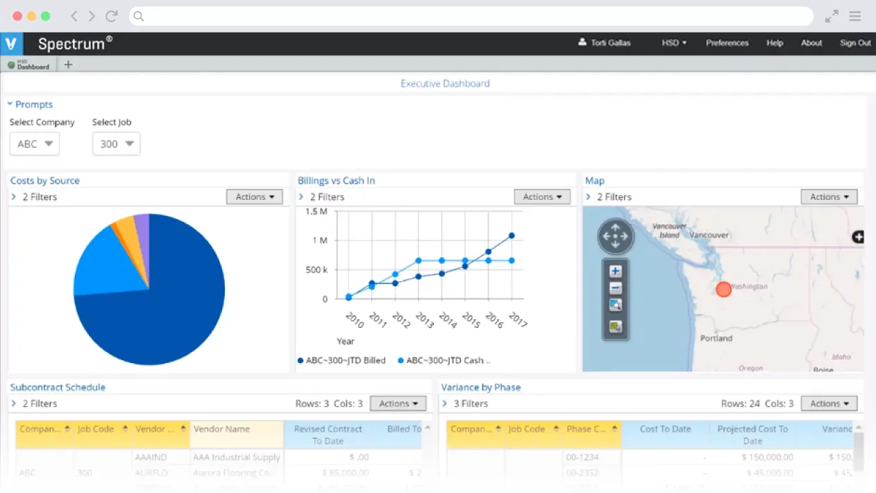This screenshot has width=876, height=493.
Task: Expand filters in the Map panel
Action: pos(589,197)
